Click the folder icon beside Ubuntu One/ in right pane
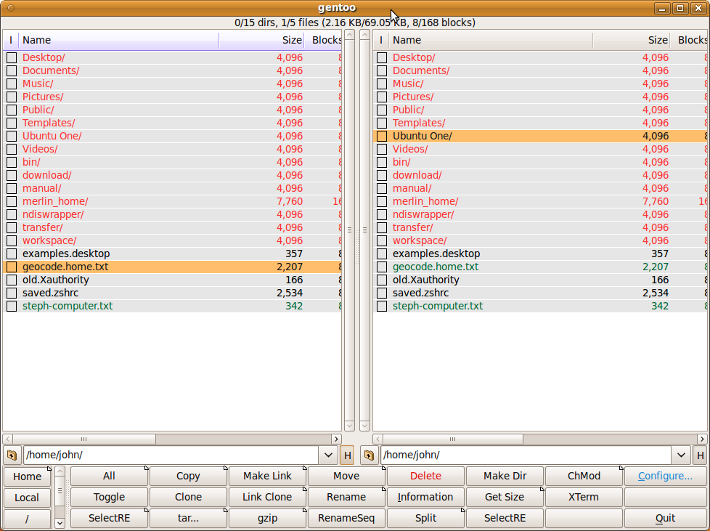The width and height of the screenshot is (710, 531). point(382,136)
